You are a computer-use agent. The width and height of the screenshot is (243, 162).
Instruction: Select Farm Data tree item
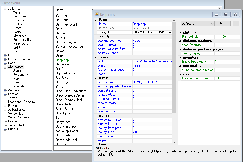pos(21,44)
